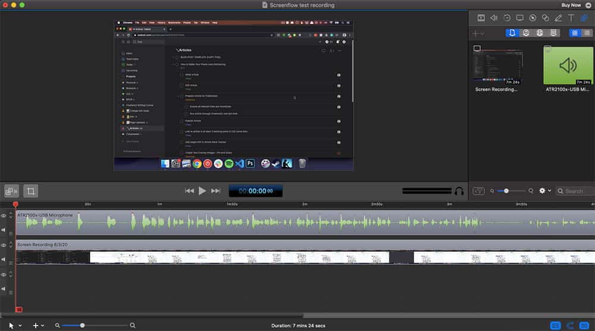The height and width of the screenshot is (331, 595).
Task: Hide the Screen Recording 8/3/20 track
Action: 4,245
